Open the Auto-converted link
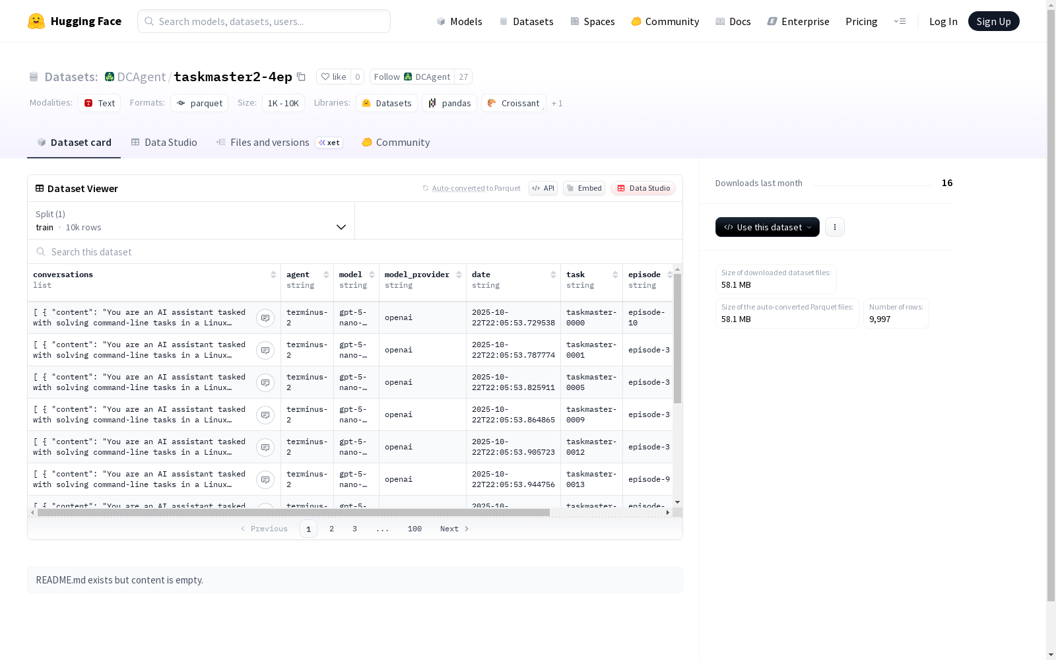Image resolution: width=1056 pixels, height=660 pixels. click(459, 188)
